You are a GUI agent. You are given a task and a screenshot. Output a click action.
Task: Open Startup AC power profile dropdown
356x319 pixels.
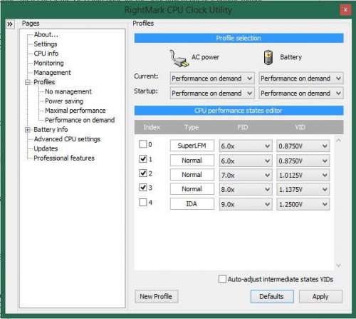coord(212,93)
